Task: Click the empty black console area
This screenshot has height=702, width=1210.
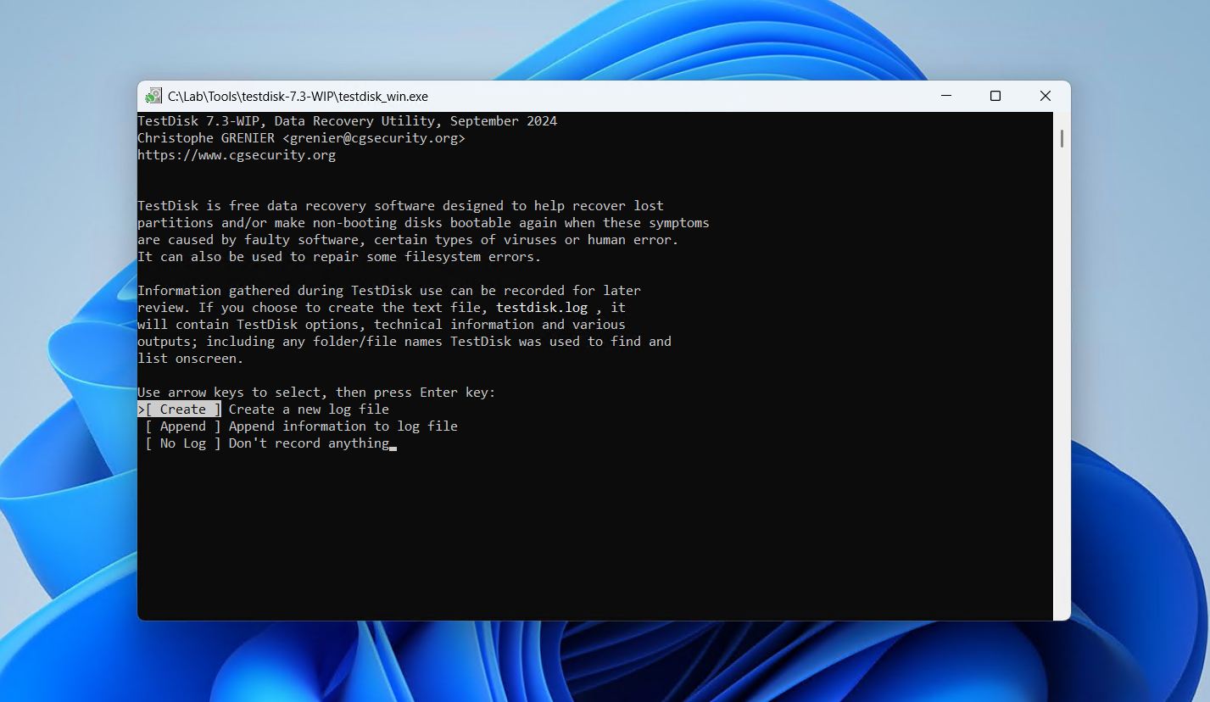Action: pyautogui.click(x=594, y=534)
